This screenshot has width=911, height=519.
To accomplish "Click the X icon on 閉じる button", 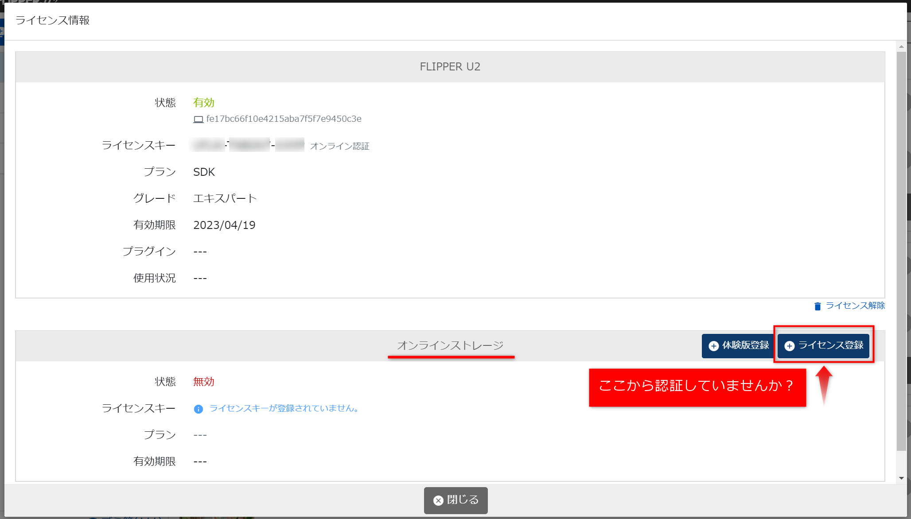I will coord(438,500).
